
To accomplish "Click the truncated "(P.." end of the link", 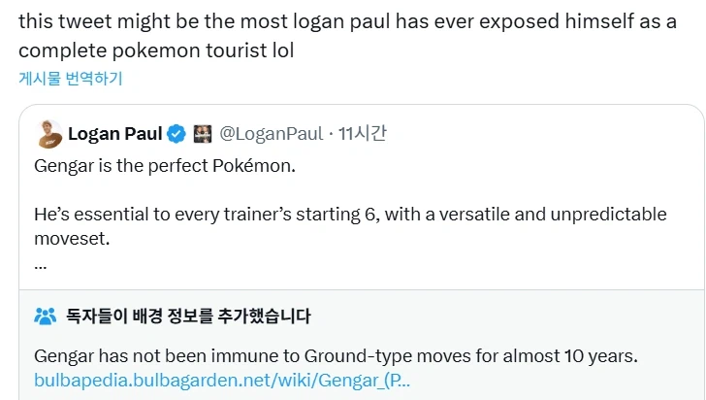I will click(398, 380).
